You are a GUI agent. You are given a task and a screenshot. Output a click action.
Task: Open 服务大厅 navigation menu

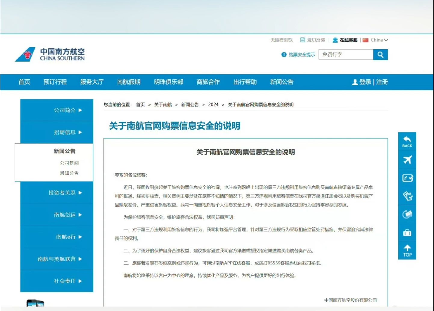92,82
